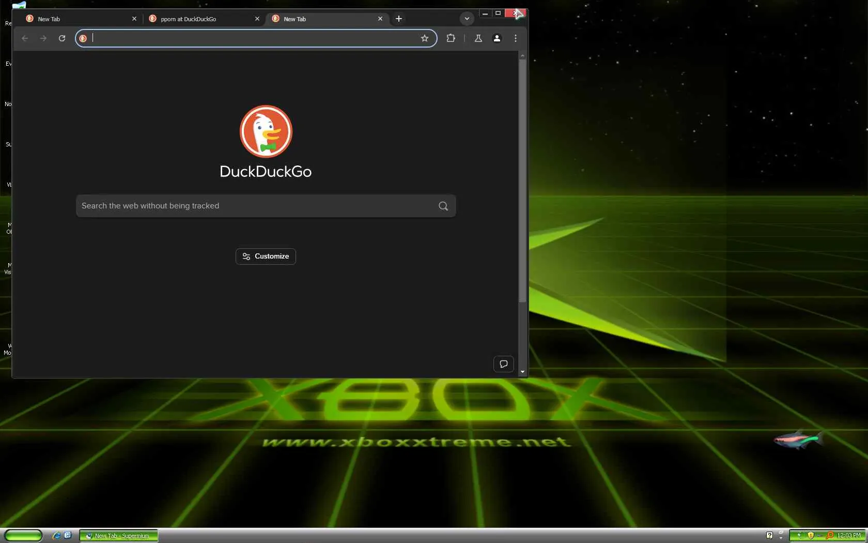
Task: Minimize the Supermium browser window
Action: click(x=485, y=13)
